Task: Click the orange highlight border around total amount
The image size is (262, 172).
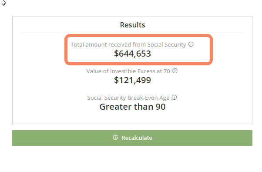Action: pos(138,35)
